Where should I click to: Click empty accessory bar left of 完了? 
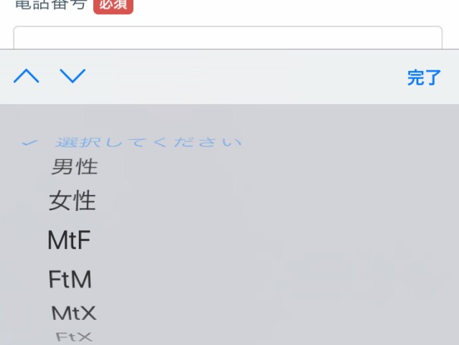246,77
